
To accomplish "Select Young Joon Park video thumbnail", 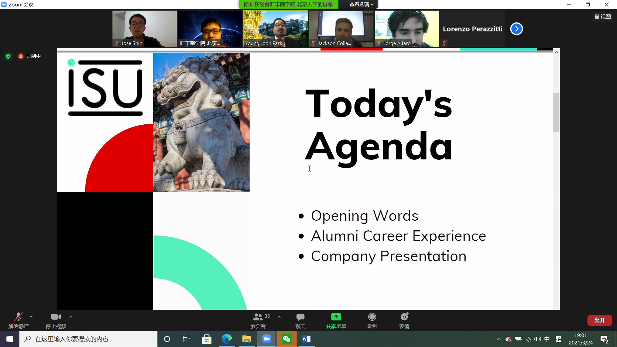I will tap(276, 29).
